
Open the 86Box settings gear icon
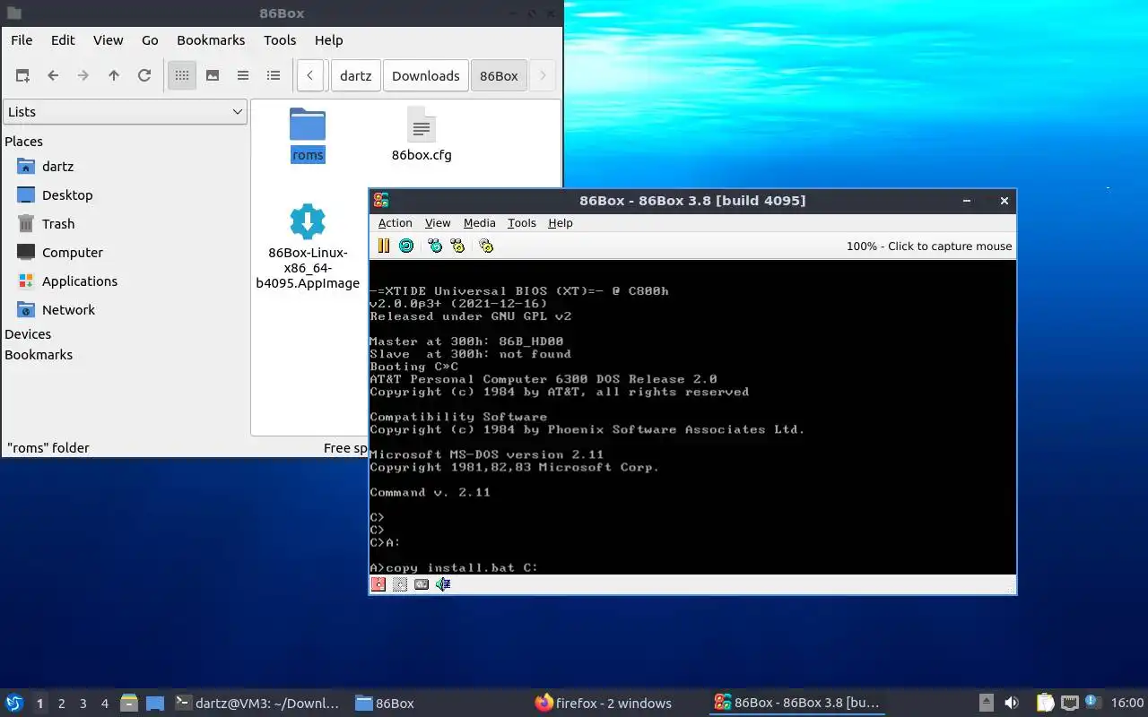click(x=486, y=246)
